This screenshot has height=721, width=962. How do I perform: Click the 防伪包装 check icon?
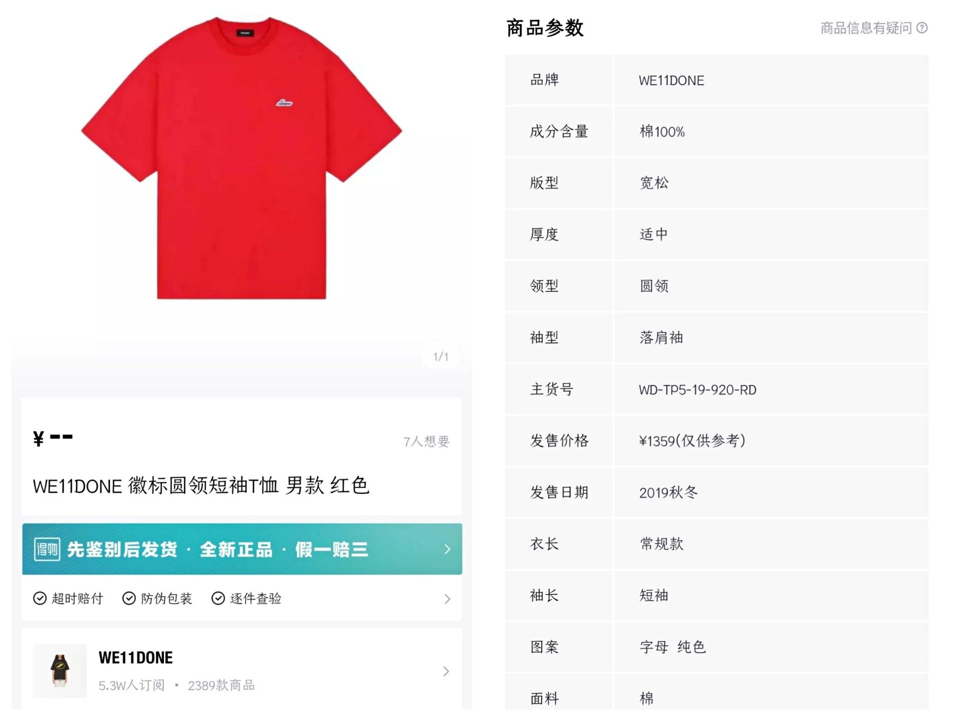pyautogui.click(x=129, y=598)
